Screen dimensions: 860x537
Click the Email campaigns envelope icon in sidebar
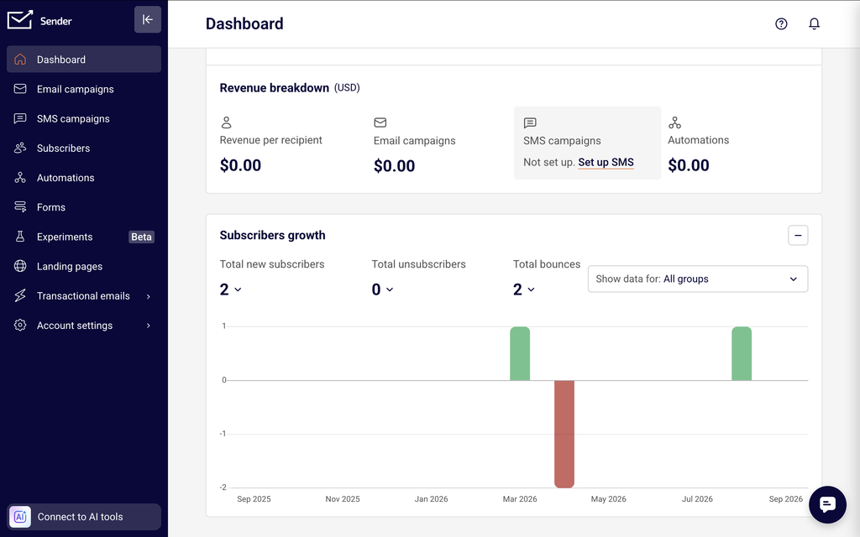[x=20, y=89]
